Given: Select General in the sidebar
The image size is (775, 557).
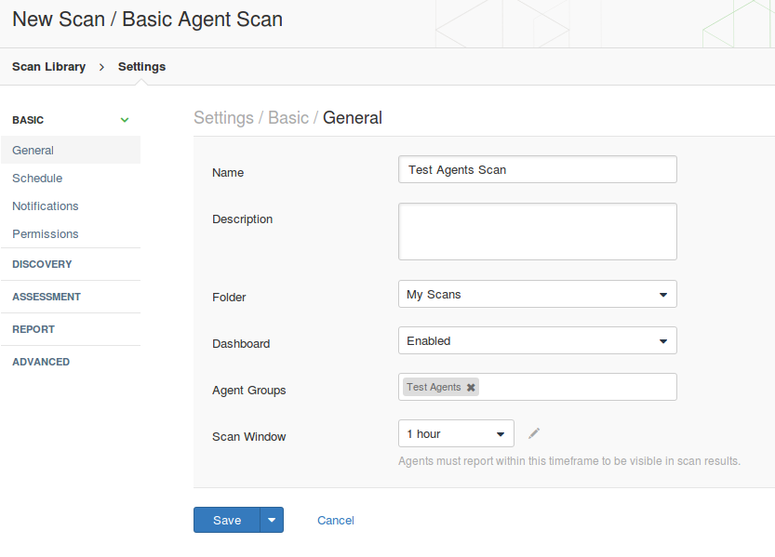Looking at the screenshot, I should [71, 150].
